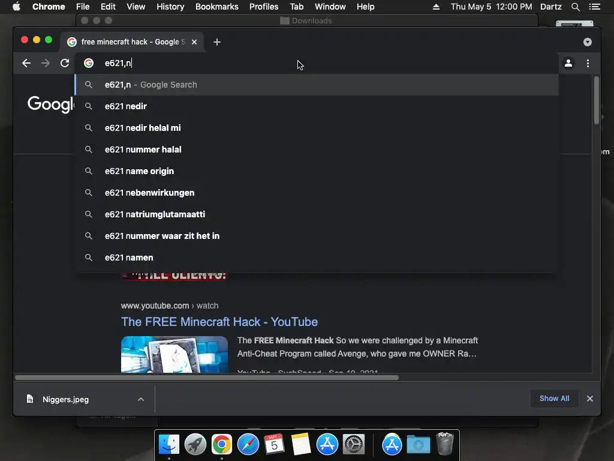
Task: Open Notes in the Dock
Action: tap(301, 445)
